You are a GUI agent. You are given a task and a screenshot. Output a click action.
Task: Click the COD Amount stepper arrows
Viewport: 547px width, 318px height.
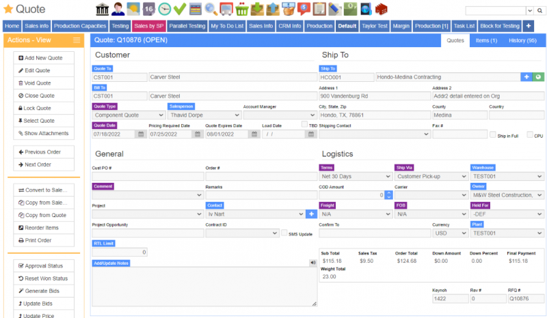[389, 195]
